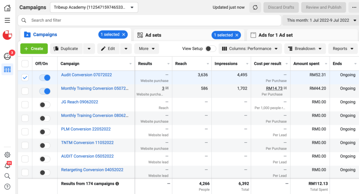This screenshot has width=359, height=194.
Task: Click the refresh icon button
Action: tap(255, 7)
